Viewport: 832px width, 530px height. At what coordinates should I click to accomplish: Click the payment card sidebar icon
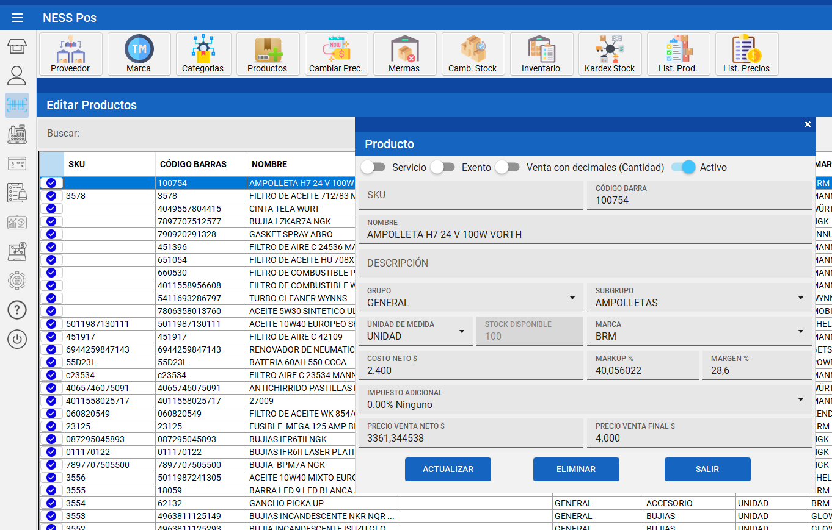(x=17, y=163)
